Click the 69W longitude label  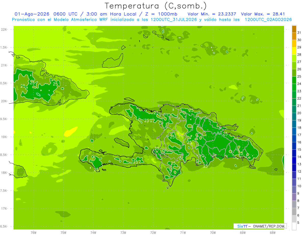pos(243,232)
